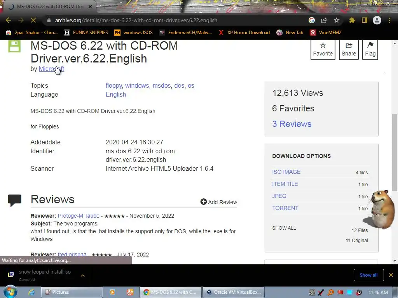Open the windows topic link
This screenshot has width=398, height=298.
point(137,86)
